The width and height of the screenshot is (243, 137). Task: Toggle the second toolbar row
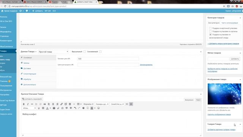(x=131, y=104)
